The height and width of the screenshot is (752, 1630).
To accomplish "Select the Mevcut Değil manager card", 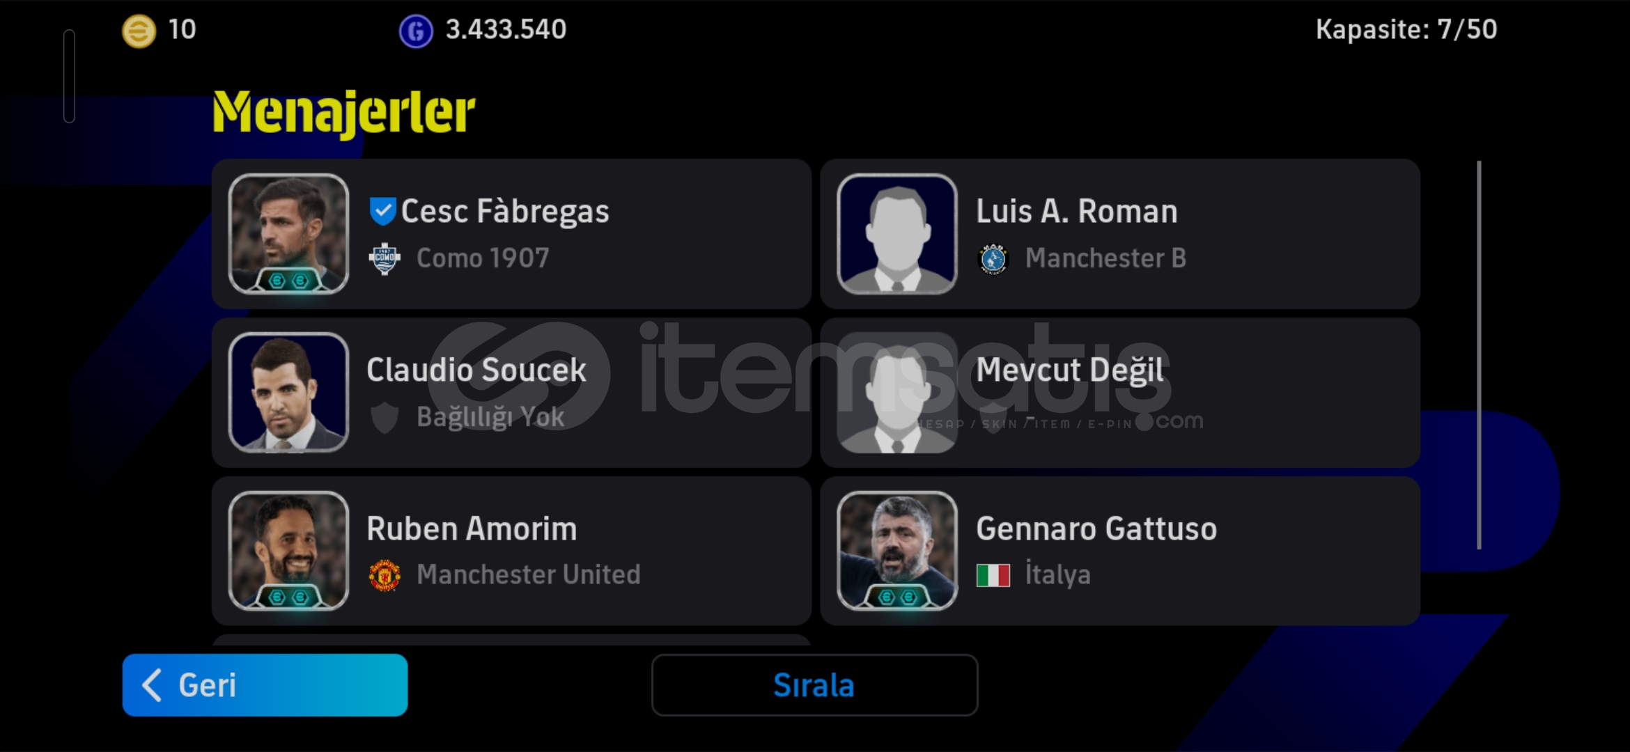I will tap(1120, 393).
